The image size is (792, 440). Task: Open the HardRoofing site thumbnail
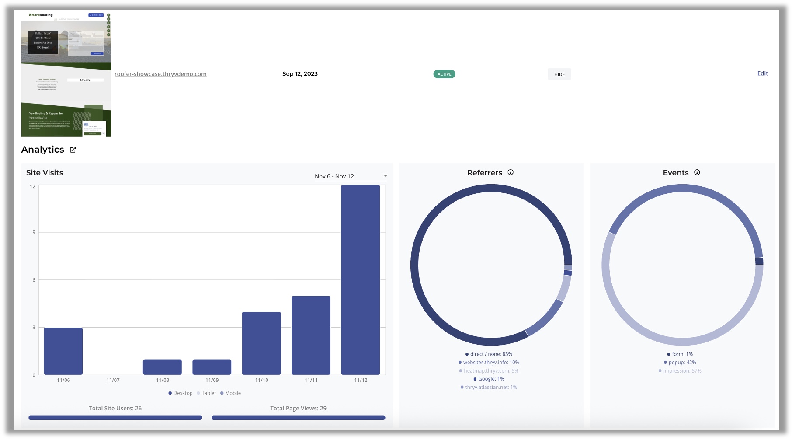click(x=66, y=74)
